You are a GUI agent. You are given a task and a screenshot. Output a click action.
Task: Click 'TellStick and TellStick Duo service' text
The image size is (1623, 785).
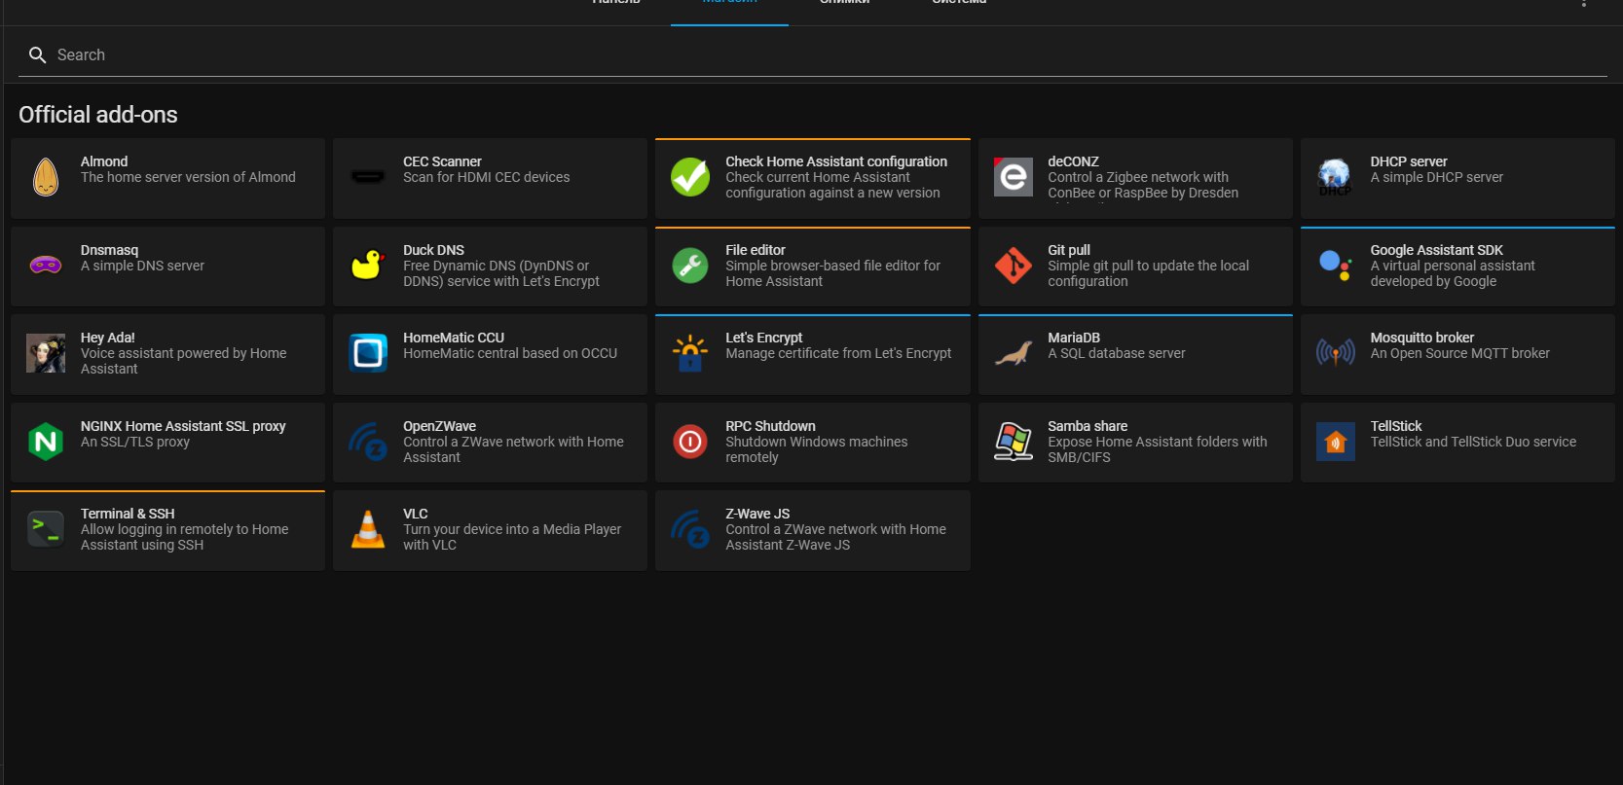coord(1473,442)
